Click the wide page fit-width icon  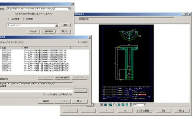pyautogui.click(x=123, y=105)
